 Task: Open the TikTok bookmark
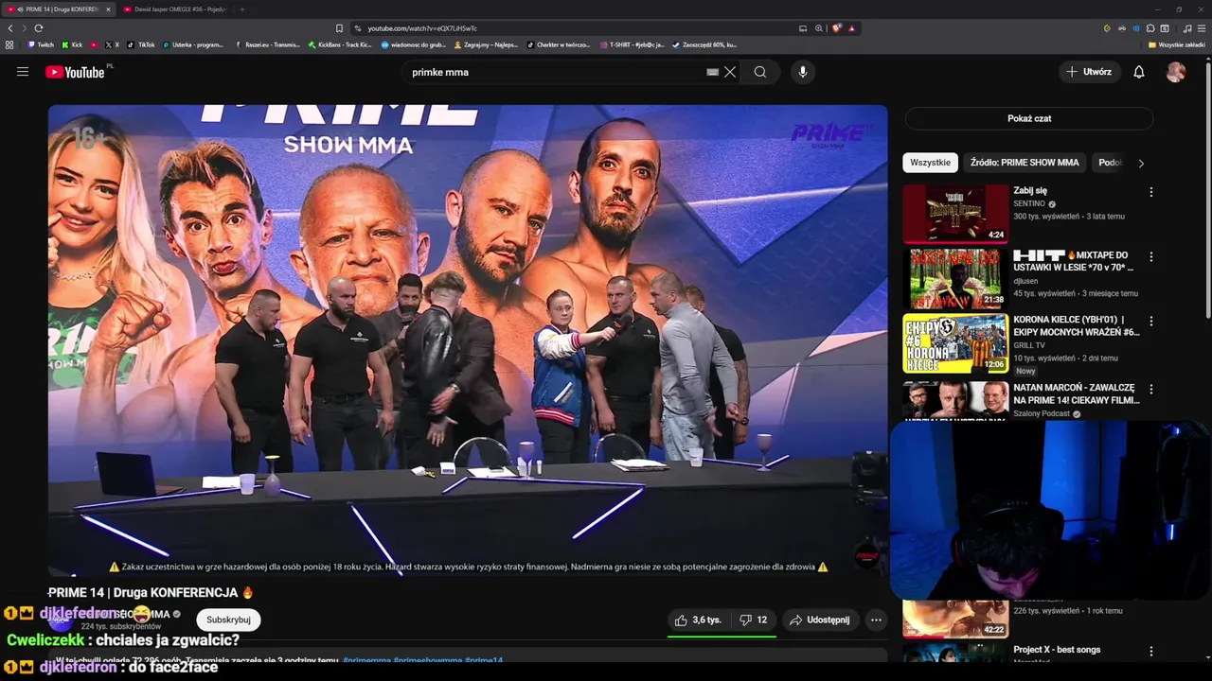click(x=141, y=44)
